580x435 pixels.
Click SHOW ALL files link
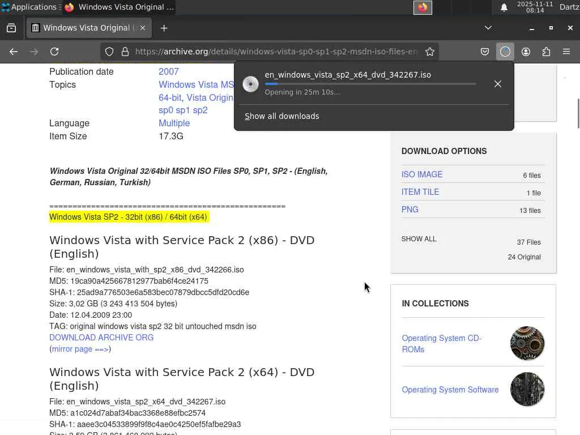click(x=419, y=239)
